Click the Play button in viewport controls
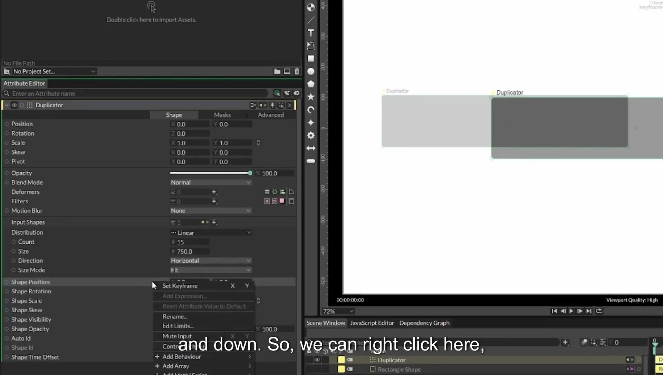Image resolution: width=663 pixels, height=375 pixels. pos(571,311)
